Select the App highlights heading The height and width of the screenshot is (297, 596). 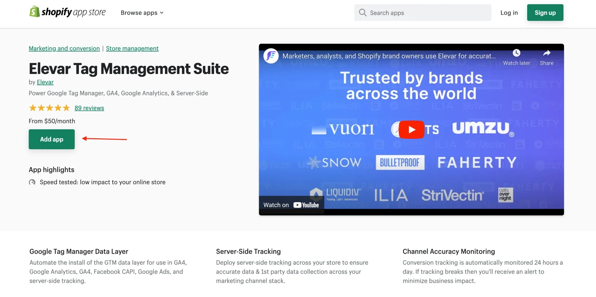(x=52, y=170)
